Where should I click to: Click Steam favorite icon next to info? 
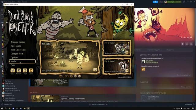[191, 44]
